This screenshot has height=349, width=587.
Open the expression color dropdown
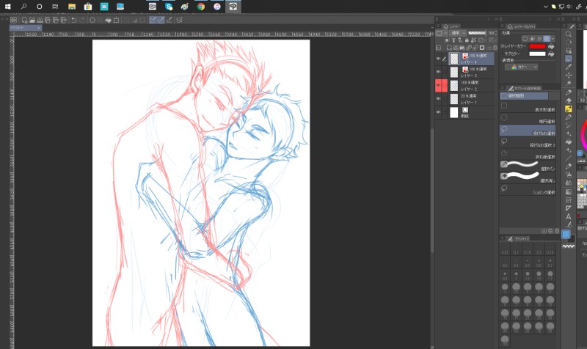coord(522,66)
